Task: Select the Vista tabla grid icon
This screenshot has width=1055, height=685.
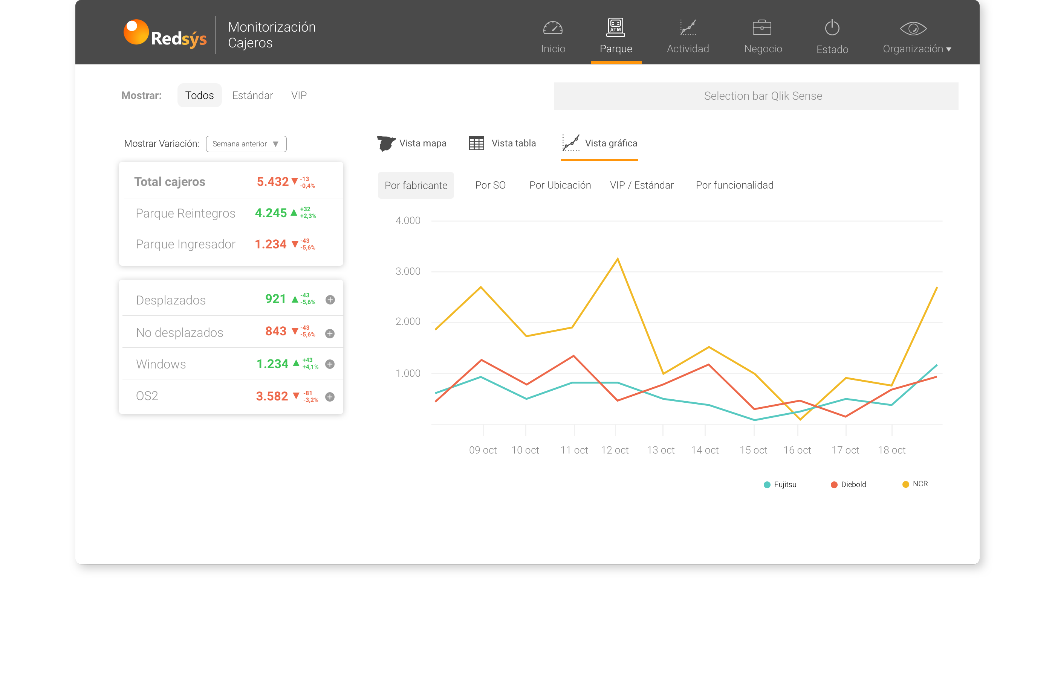Action: coord(476,143)
